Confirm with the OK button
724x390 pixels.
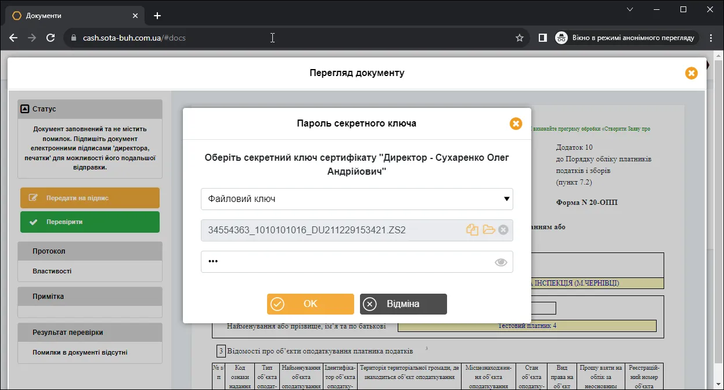pos(311,304)
